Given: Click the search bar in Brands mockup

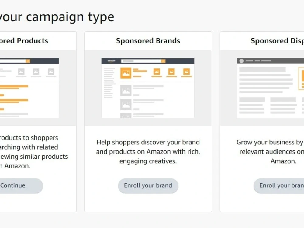Looking at the screenshot, I should pyautogui.click(x=143, y=61).
